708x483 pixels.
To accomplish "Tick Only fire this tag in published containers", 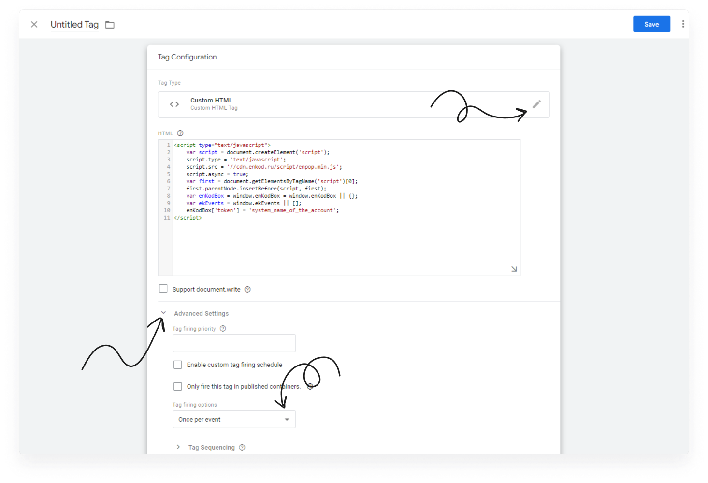I will tap(178, 386).
